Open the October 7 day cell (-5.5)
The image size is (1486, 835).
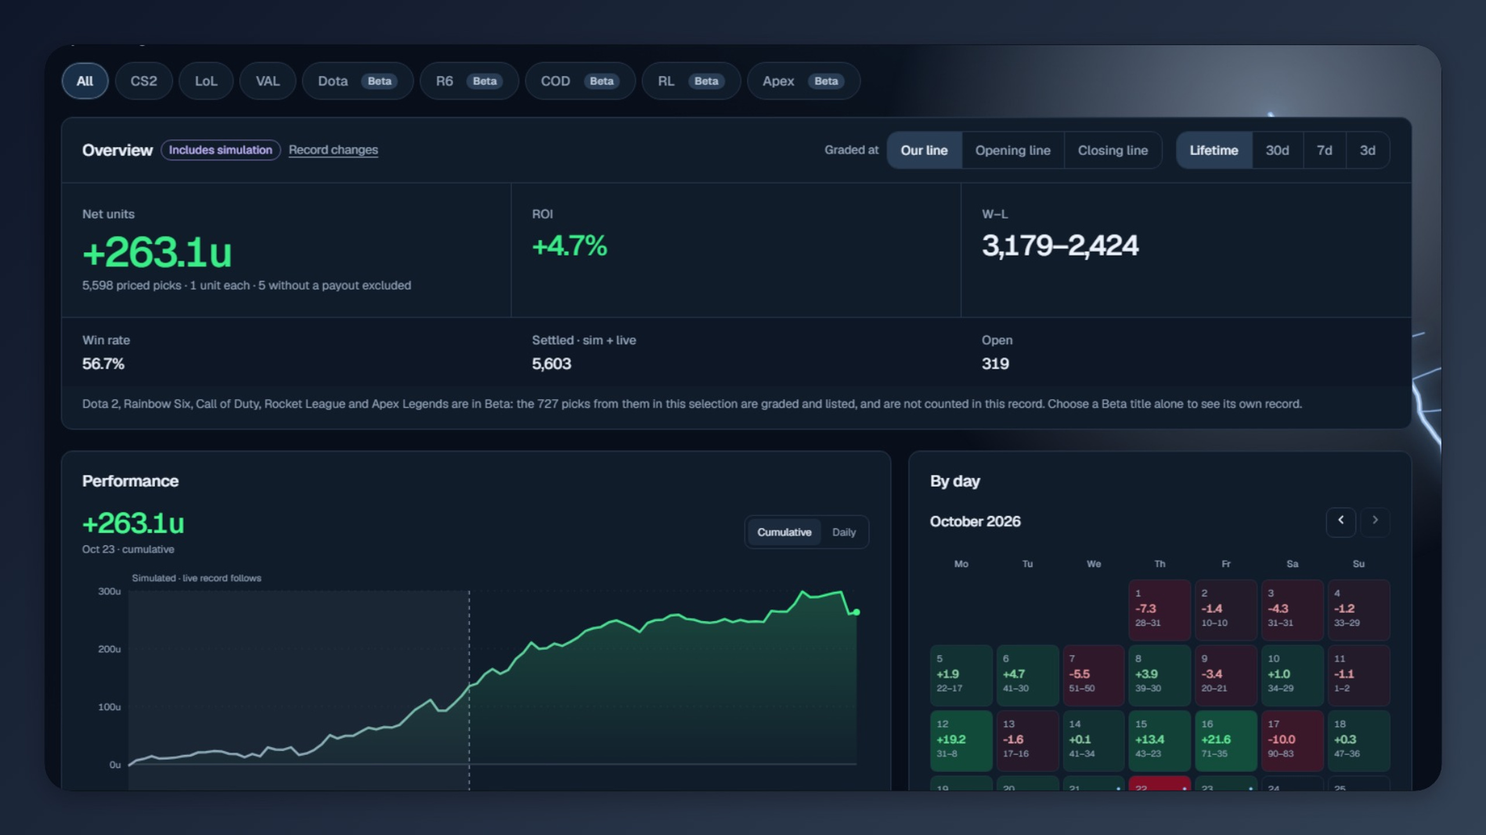pos(1094,675)
